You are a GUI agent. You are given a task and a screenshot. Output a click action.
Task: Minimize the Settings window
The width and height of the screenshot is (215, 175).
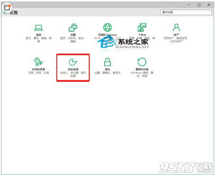(189, 5)
